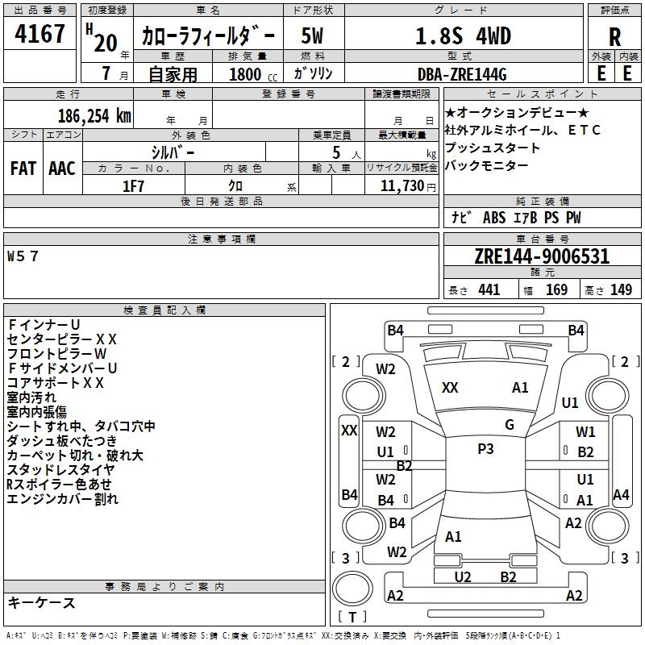
Task: Select the caution note W57
Action: [x=23, y=256]
